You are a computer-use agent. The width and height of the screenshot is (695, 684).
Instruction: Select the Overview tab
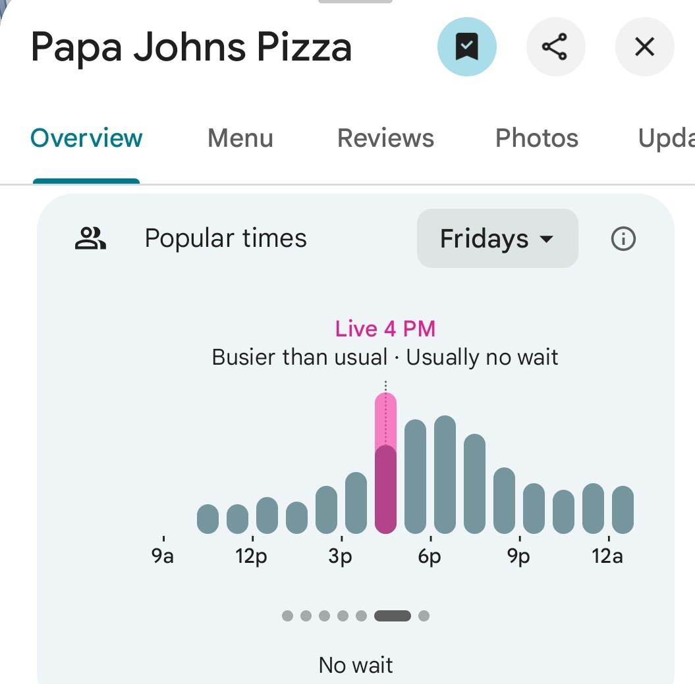[86, 138]
